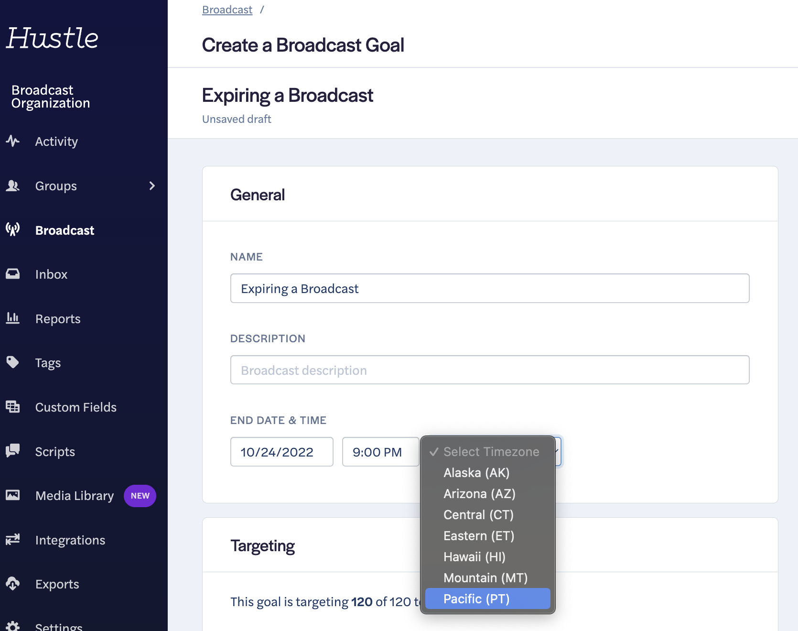
Task: Pick Hawaii (HI) in timezone dropdown
Action: point(487,557)
